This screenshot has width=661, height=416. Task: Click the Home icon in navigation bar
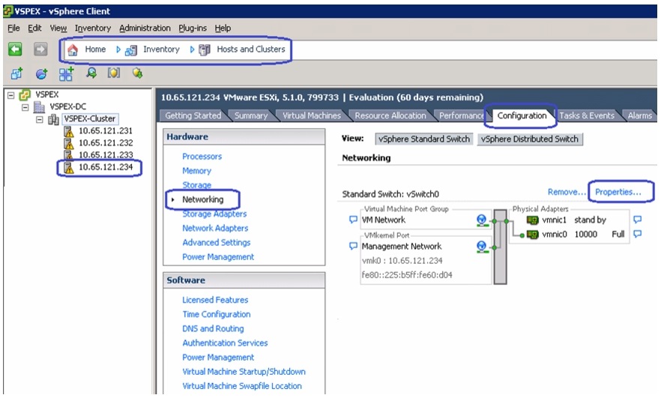(x=73, y=49)
